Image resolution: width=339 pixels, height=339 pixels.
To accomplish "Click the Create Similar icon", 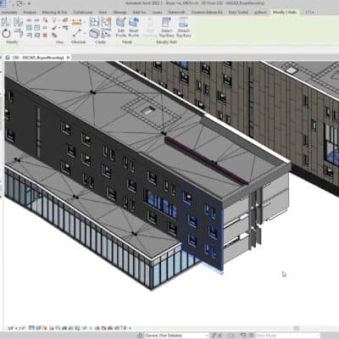I will [106, 34].
